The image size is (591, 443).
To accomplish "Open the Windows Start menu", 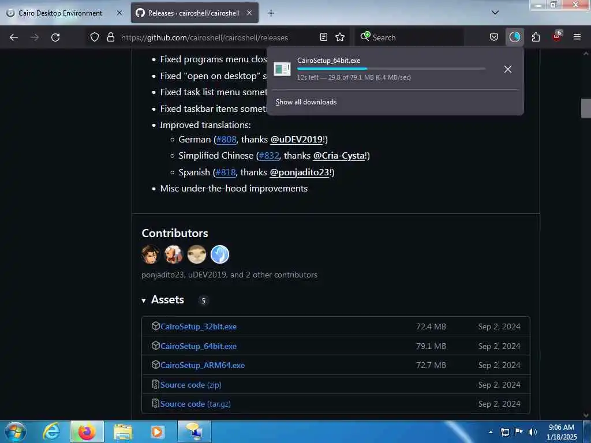I will 16,431.
